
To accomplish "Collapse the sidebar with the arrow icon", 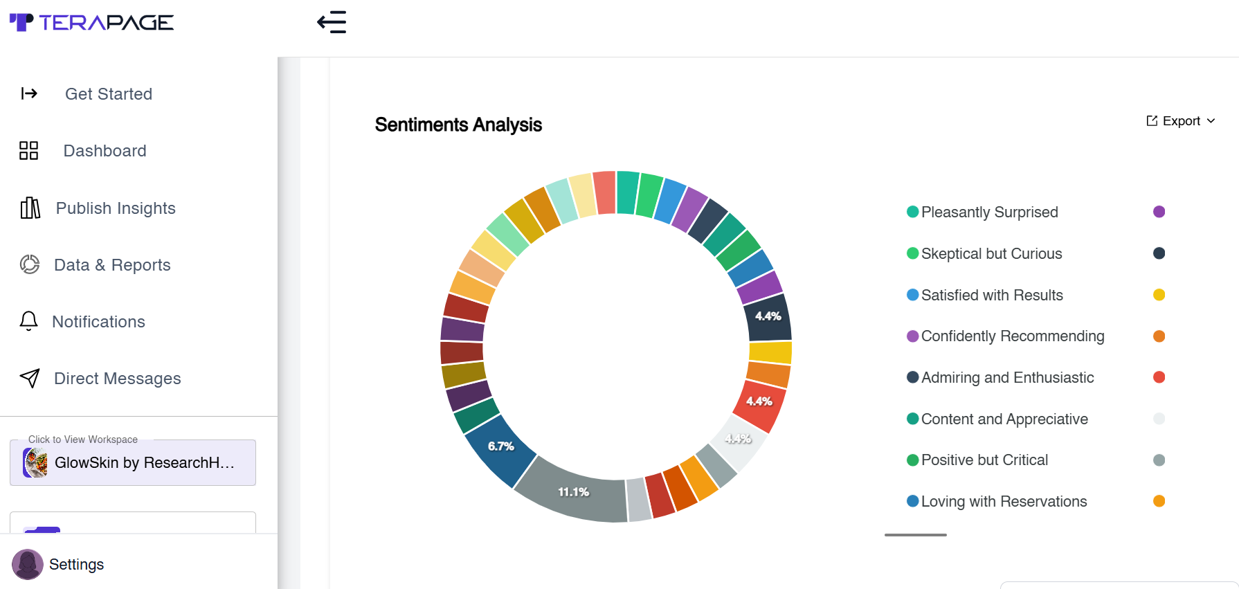I will click(x=332, y=22).
